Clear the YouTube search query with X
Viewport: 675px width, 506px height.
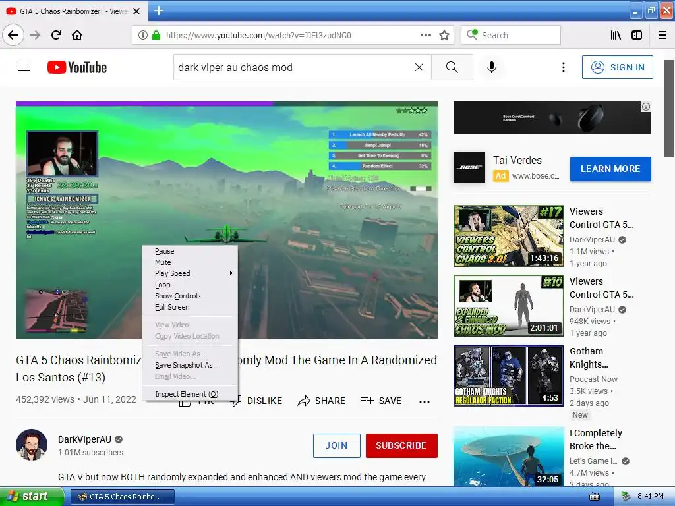pyautogui.click(x=419, y=67)
